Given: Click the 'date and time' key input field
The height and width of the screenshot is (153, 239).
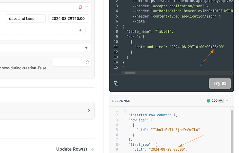Looking at the screenshot, I should (x=26, y=19).
